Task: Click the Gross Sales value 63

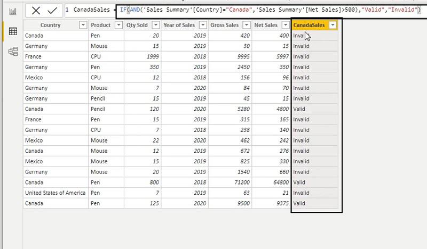Action: tap(247, 193)
